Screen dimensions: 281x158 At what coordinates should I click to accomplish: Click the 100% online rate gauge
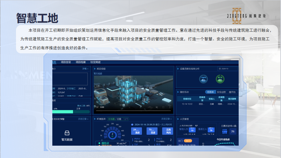click(203, 78)
